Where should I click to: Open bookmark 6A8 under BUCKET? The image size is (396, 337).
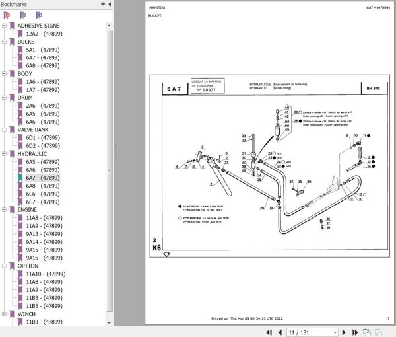point(43,65)
